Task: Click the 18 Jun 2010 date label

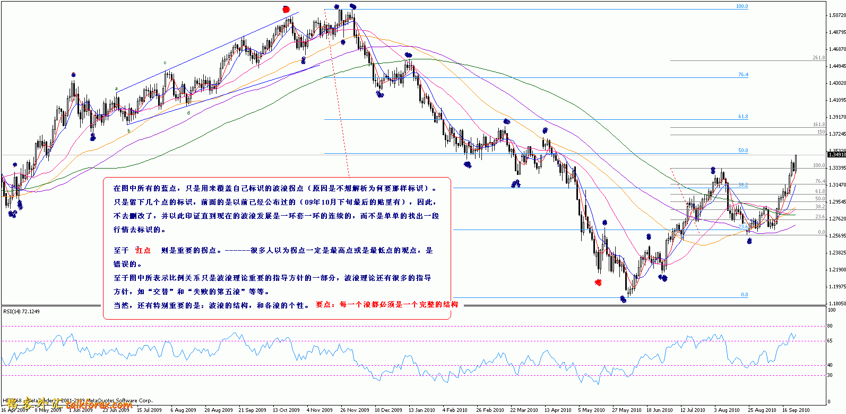Action: click(660, 410)
